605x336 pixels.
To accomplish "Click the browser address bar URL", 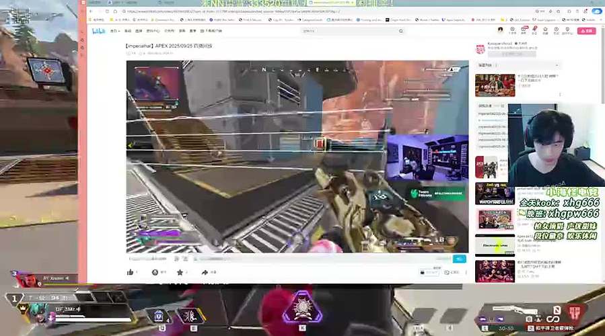I will 233,11.
